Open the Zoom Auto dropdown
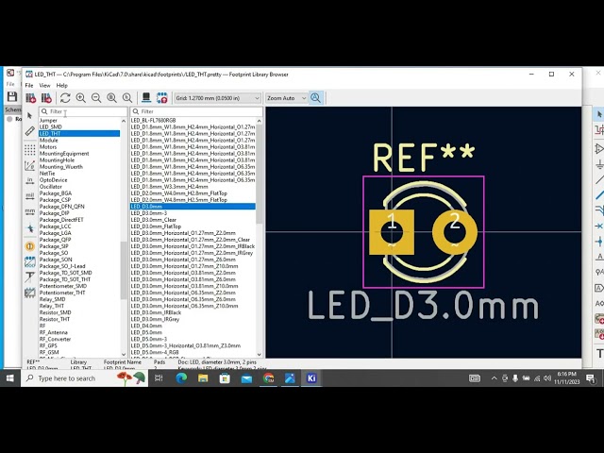Screen dimensions: 604x453 [x=287, y=98]
